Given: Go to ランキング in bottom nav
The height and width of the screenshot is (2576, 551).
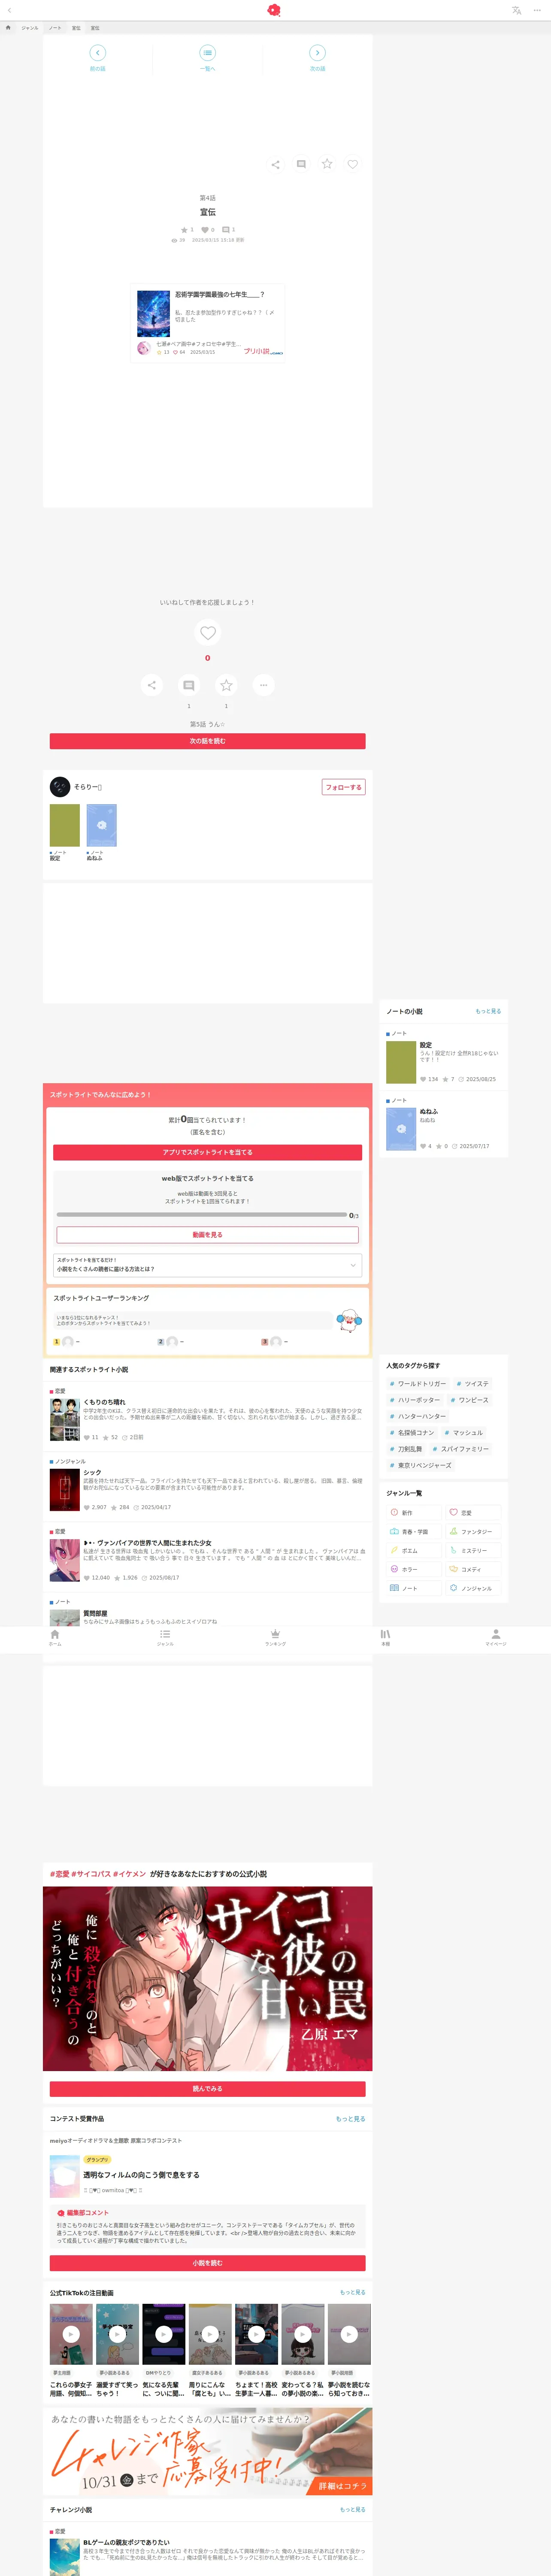Looking at the screenshot, I should tap(275, 1638).
